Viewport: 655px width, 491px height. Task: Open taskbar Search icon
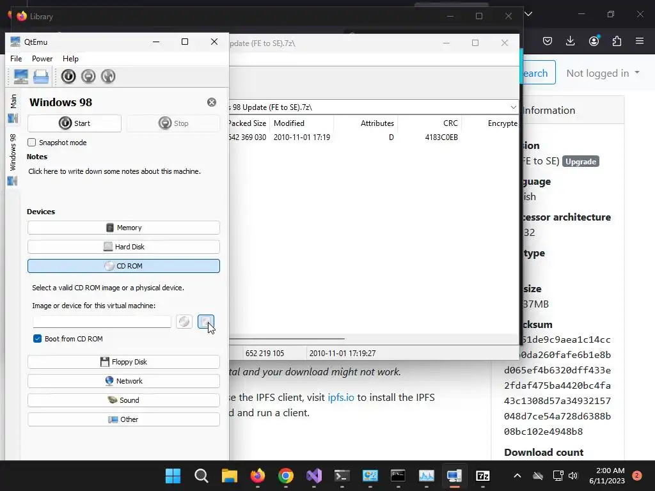tap(201, 476)
